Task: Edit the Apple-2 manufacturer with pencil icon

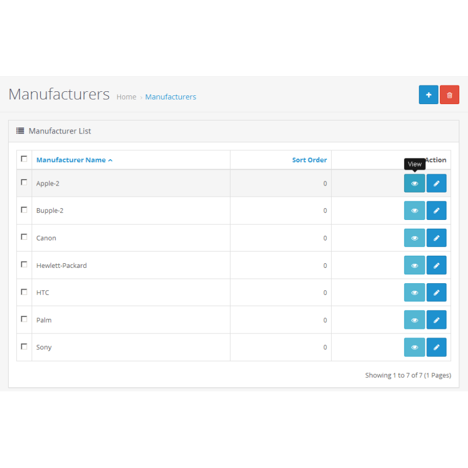Action: point(436,183)
